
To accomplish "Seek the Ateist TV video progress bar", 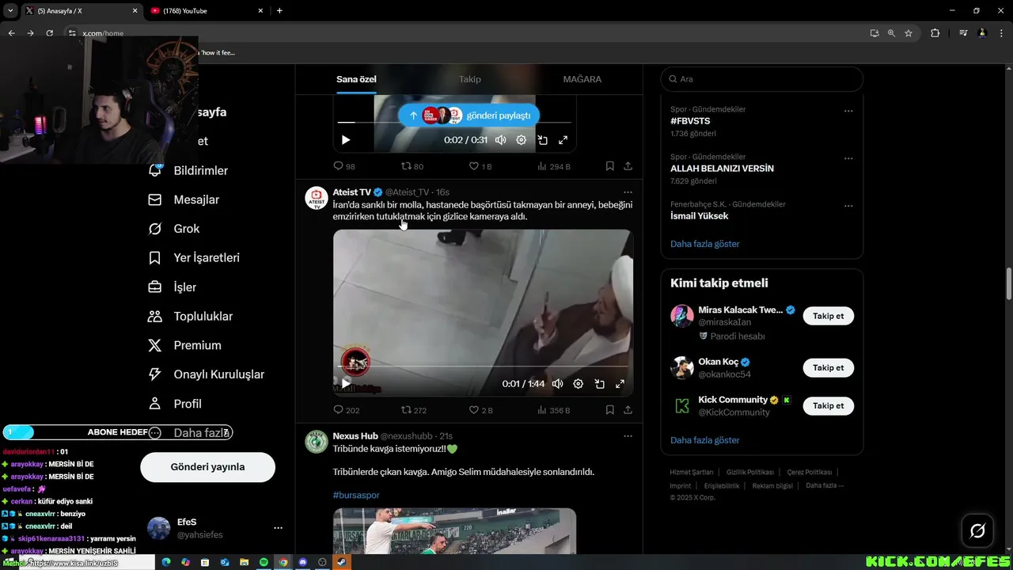I will tap(483, 367).
